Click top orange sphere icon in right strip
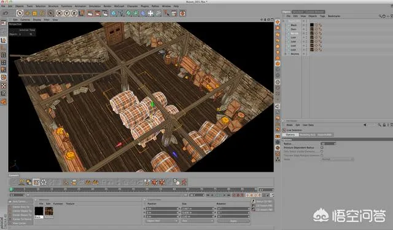393x230 pixels. click(x=278, y=22)
